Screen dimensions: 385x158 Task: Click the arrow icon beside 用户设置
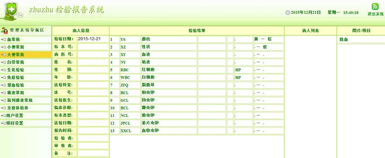click(x=3, y=116)
